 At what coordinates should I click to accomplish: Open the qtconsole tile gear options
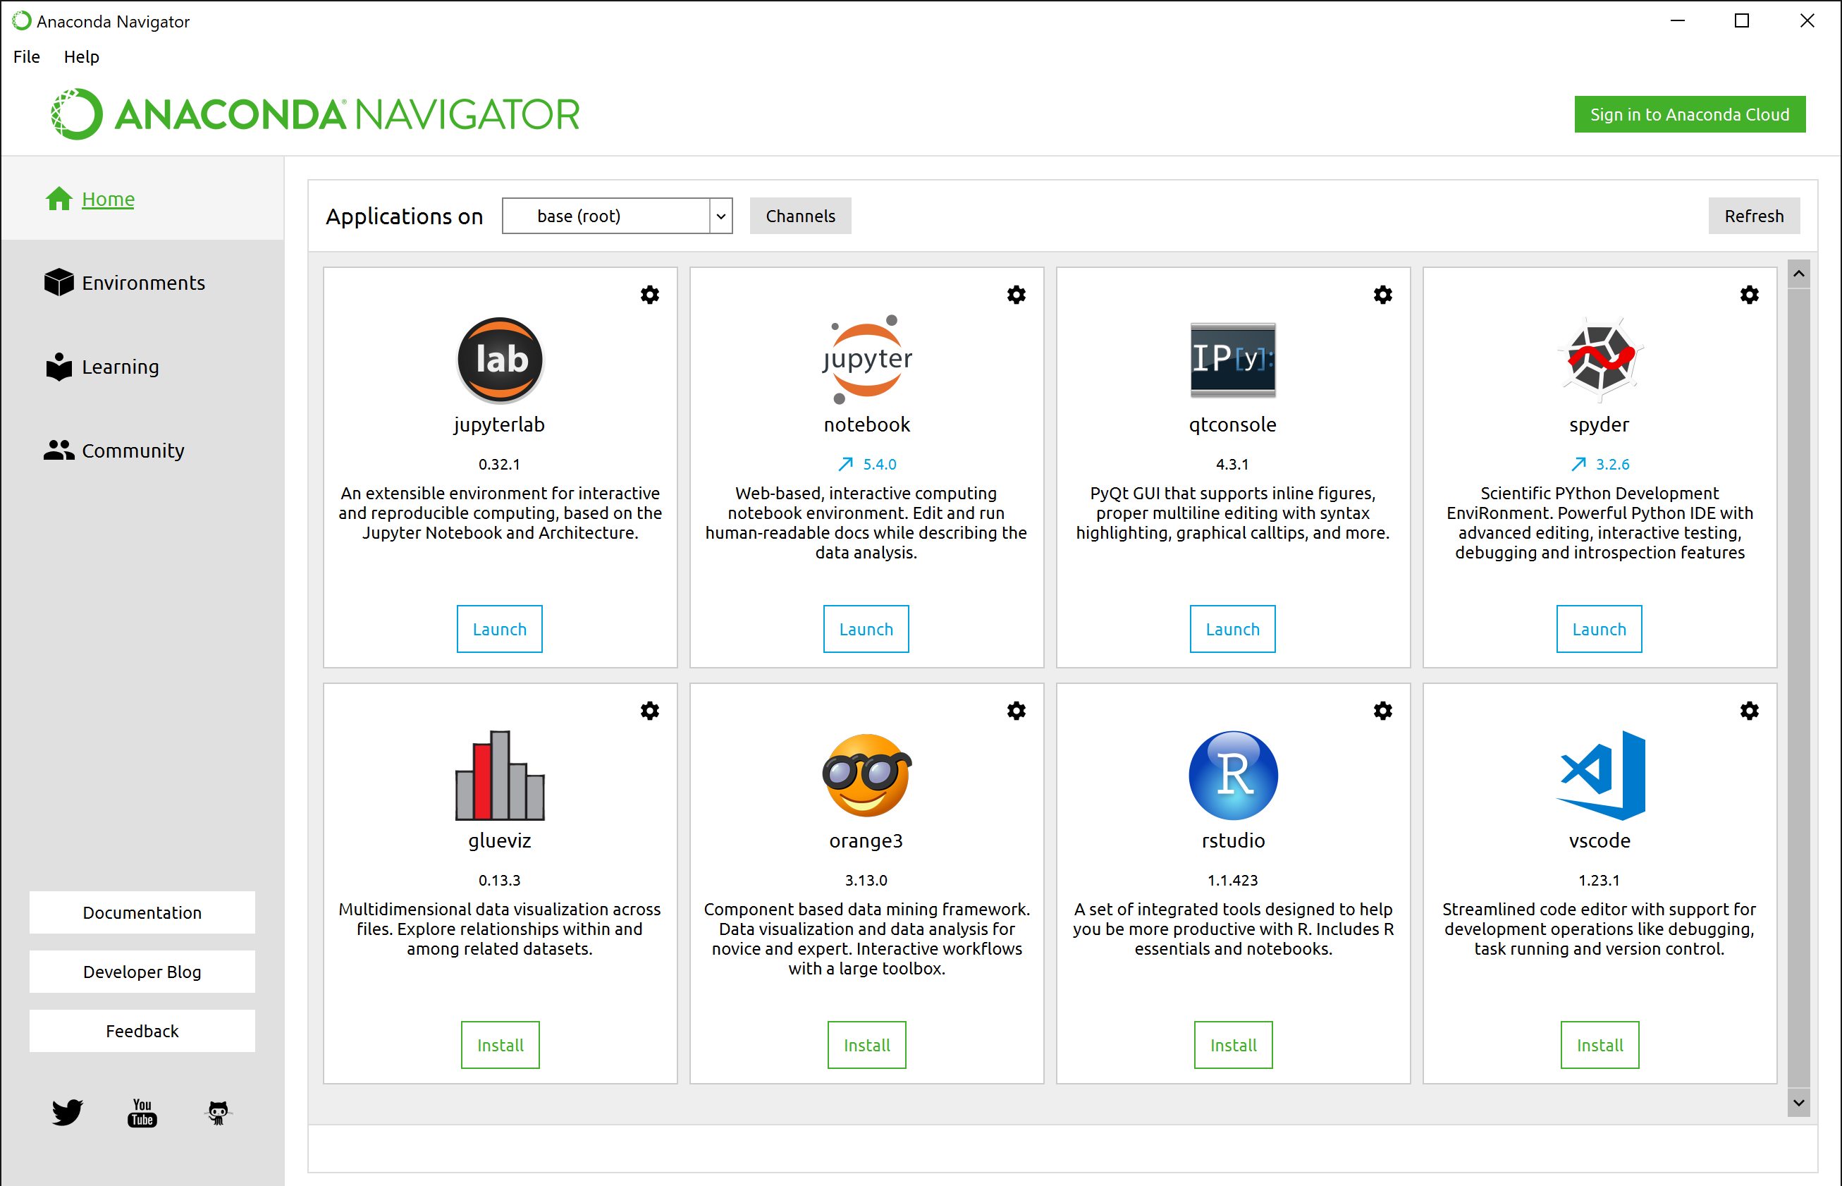pyautogui.click(x=1382, y=295)
